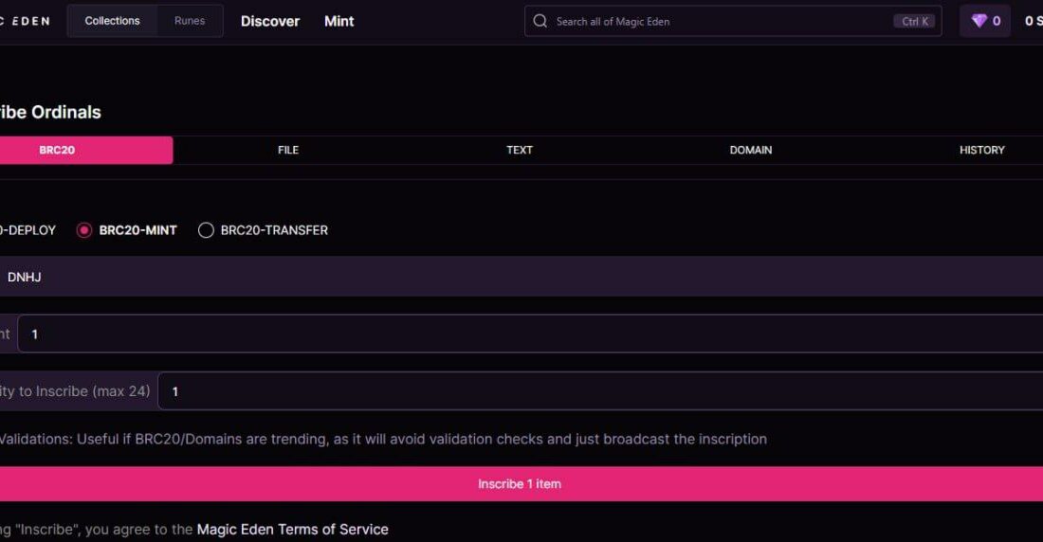Select the BRC20-MINT radio button
Screen dimensions: 1043x542
pos(83,230)
